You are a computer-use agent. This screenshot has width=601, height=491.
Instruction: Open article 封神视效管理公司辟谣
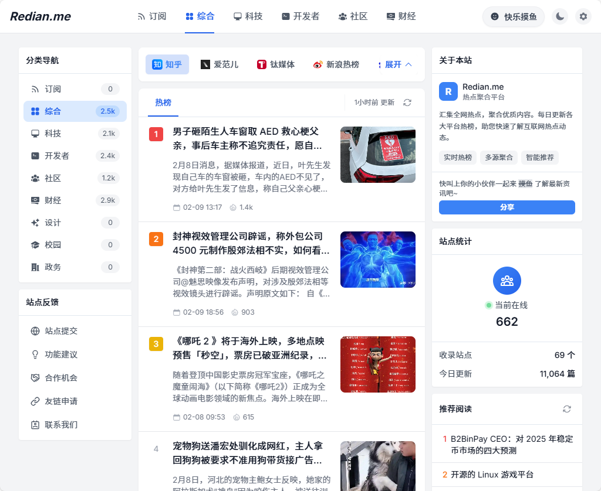coord(251,243)
